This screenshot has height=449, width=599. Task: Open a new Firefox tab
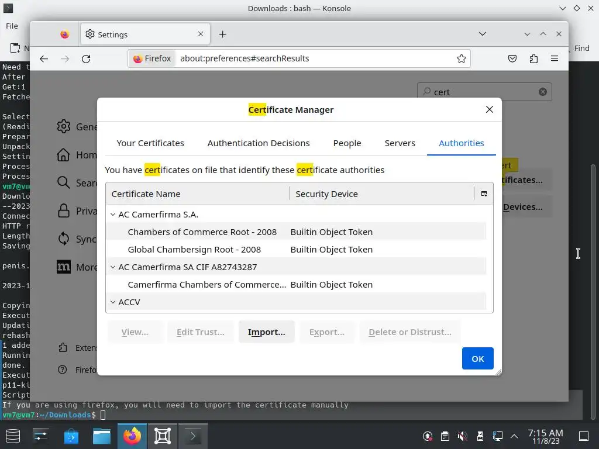(x=222, y=34)
